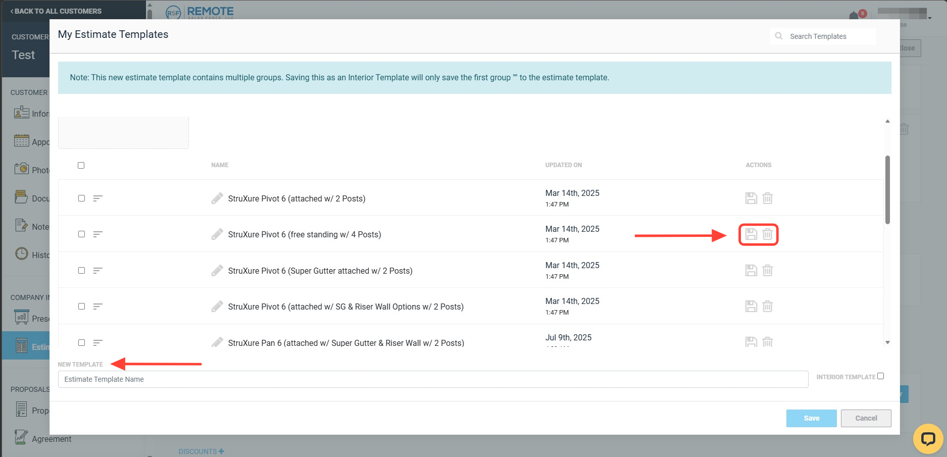Click the Cancel button
Screen dimensions: 947x457
click(866, 418)
